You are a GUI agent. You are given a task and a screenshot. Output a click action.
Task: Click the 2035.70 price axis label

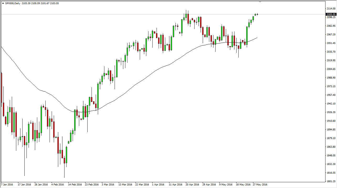tap(331, 52)
